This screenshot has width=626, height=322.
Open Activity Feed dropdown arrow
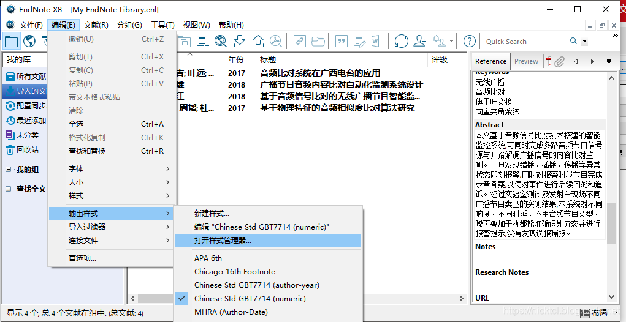coord(451,42)
